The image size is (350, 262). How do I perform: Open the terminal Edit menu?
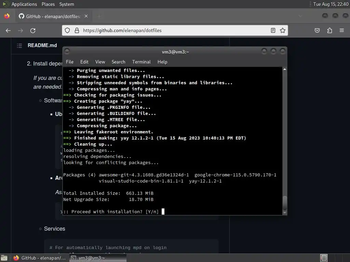[x=84, y=62]
